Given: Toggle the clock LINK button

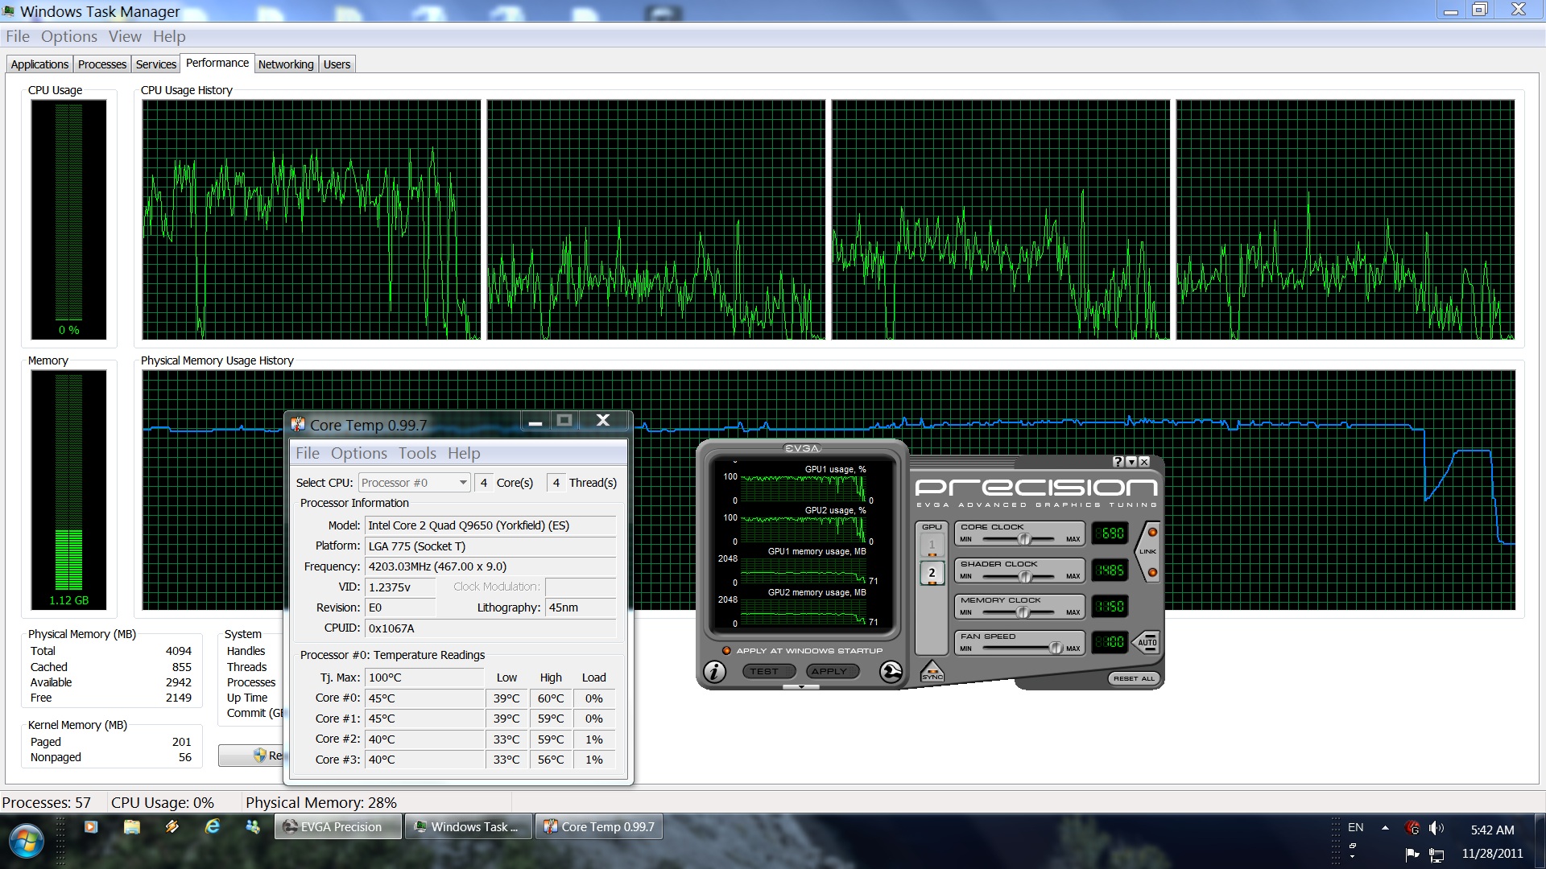Looking at the screenshot, I should pos(1148,552).
